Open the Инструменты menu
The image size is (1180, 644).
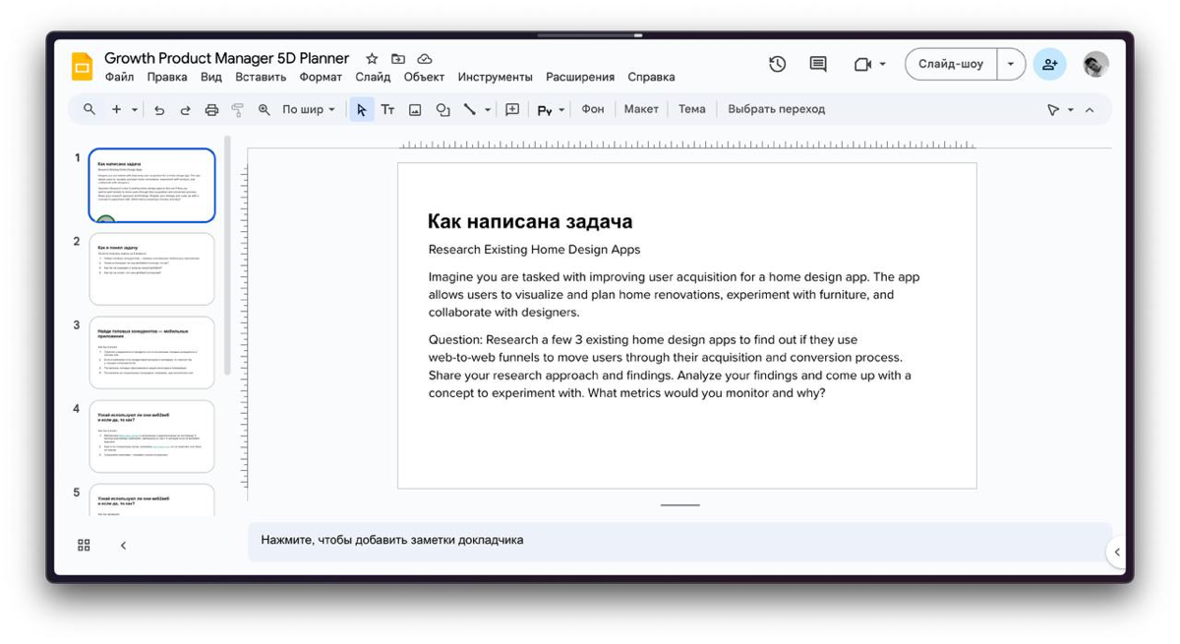point(496,77)
